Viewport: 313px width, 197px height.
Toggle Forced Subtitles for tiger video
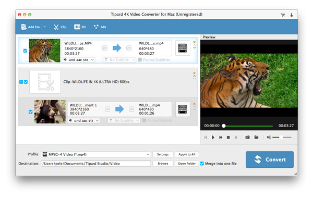click(x=140, y=59)
